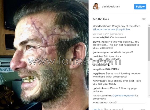The height and width of the screenshot is (110, 150).
Task: Click the main post photo
Action: pyautogui.click(x=44, y=55)
